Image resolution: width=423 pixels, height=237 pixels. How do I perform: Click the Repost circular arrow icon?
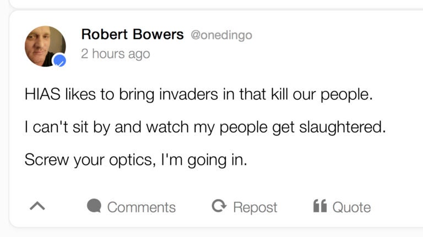coord(219,206)
